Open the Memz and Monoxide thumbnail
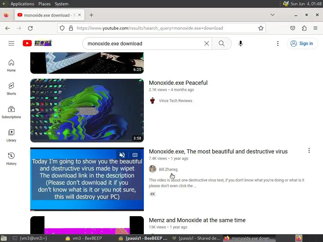This screenshot has height=242, width=323. [x=87, y=225]
